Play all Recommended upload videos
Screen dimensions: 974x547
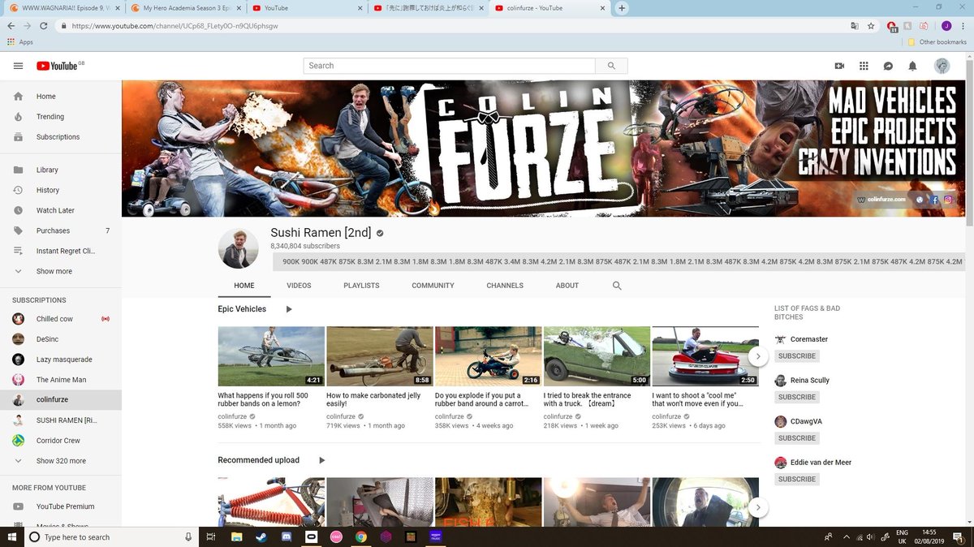coord(321,460)
